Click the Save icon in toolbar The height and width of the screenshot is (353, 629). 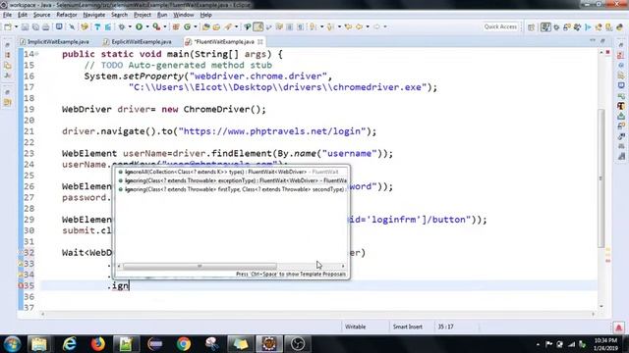[x=25, y=26]
